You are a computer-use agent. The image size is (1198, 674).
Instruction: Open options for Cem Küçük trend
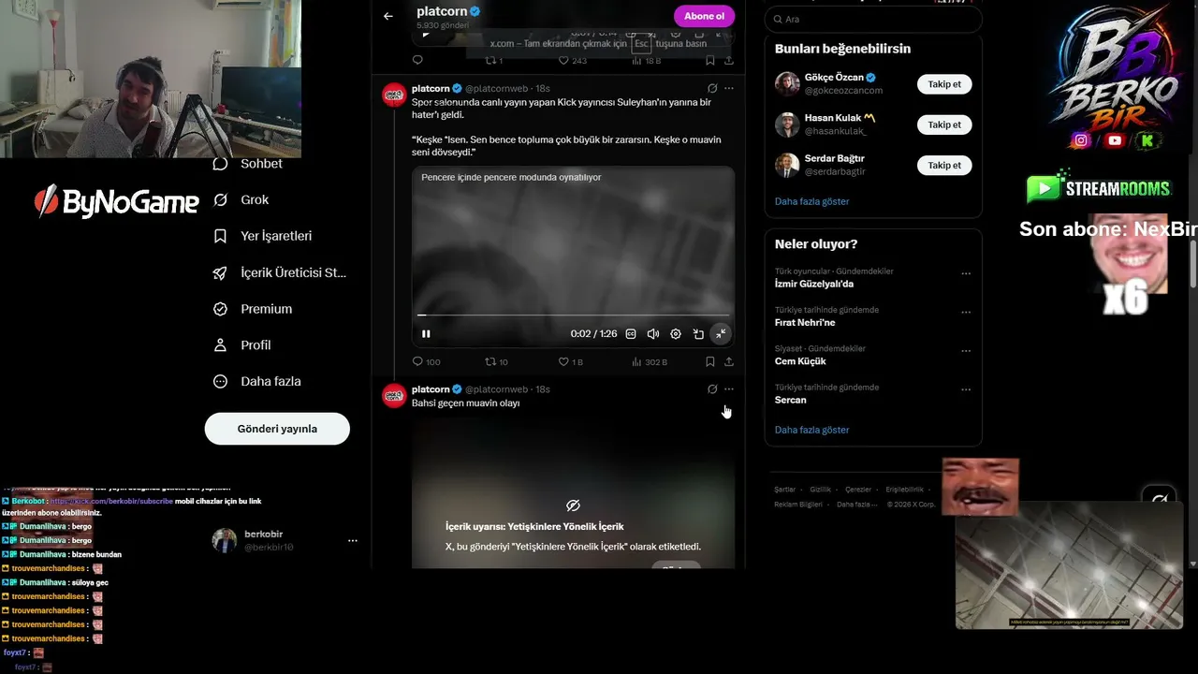coord(966,352)
